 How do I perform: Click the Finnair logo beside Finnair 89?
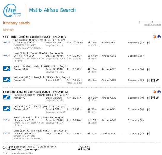coord(7,79)
